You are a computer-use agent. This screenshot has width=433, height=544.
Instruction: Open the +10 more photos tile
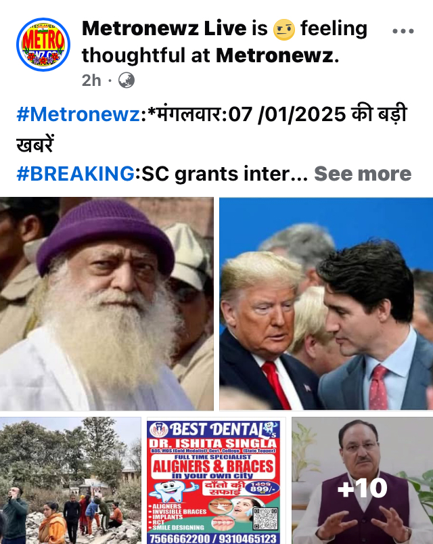[x=362, y=480]
